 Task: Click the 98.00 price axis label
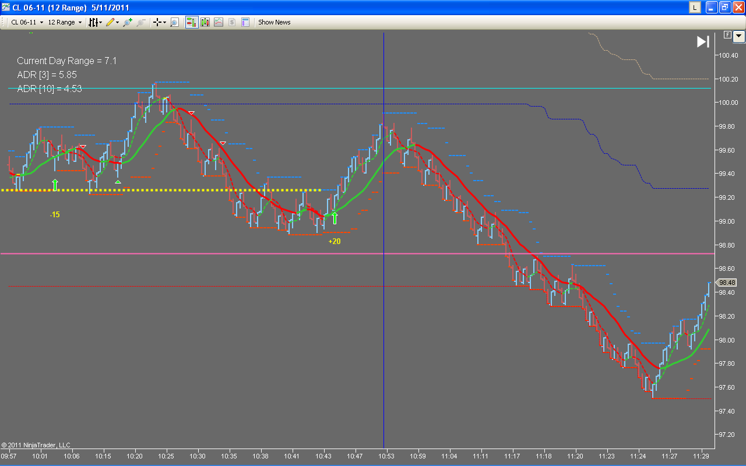point(728,340)
